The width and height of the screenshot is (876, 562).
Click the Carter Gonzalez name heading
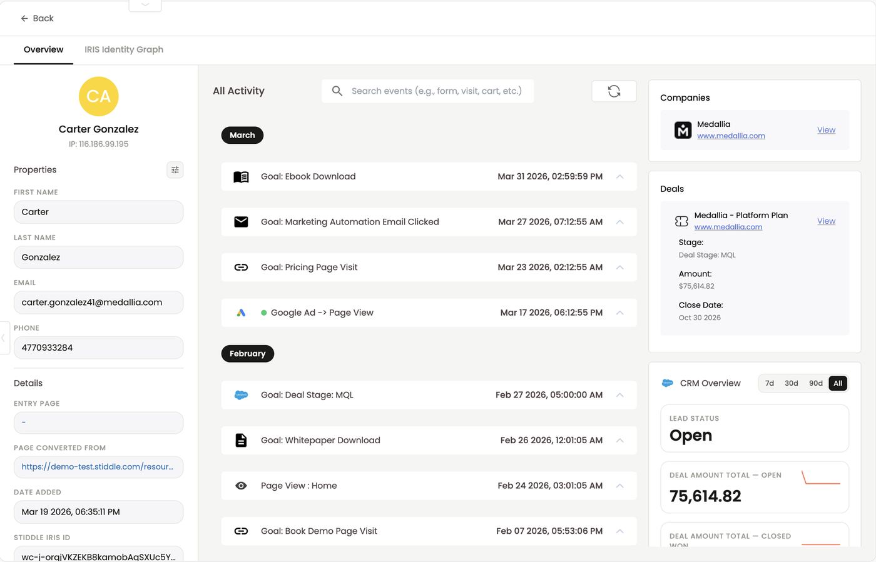coord(99,129)
